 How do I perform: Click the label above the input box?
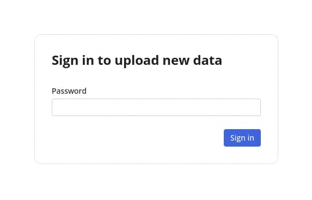[69, 91]
